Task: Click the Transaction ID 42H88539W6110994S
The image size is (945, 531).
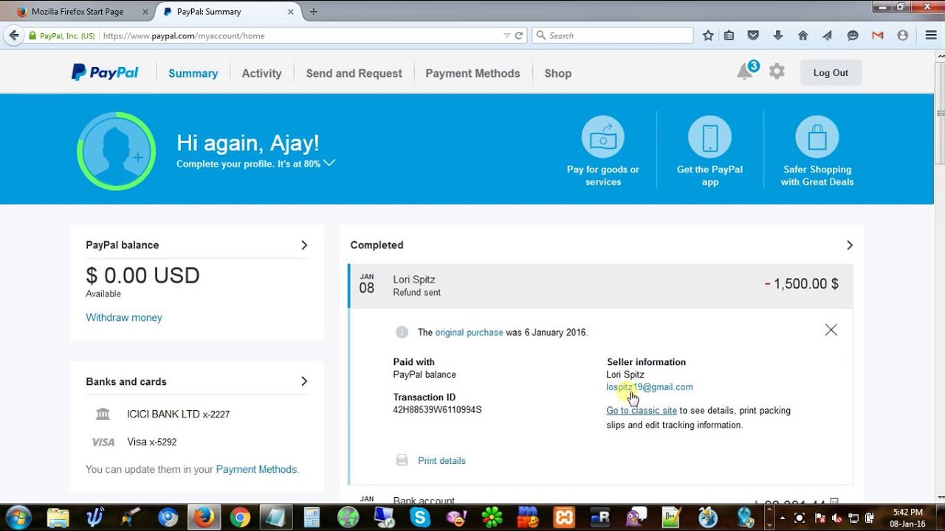Action: (437, 409)
